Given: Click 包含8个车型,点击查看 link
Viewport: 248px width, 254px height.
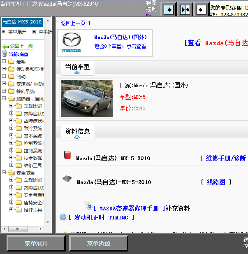Looking at the screenshot, I should tap(120, 47).
